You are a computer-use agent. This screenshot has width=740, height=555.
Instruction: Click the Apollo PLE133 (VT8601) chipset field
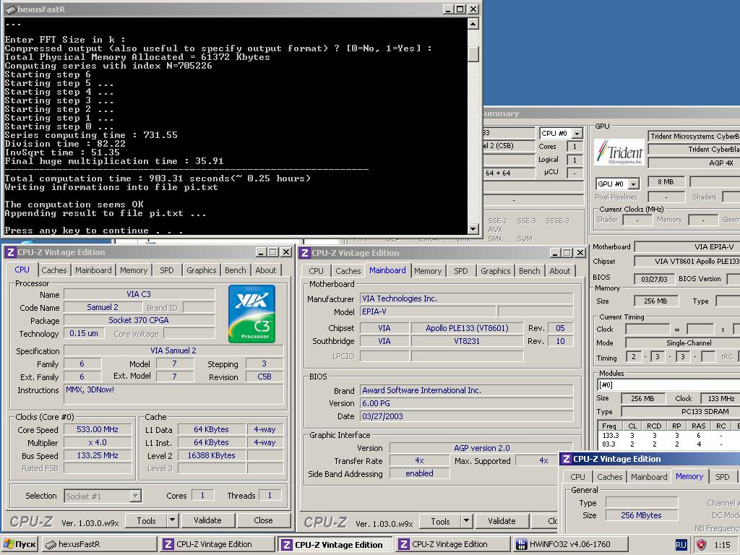[467, 328]
